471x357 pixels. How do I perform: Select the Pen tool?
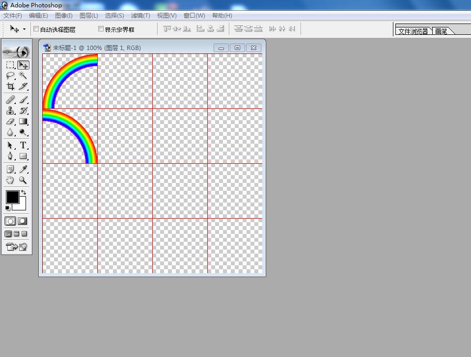click(10, 156)
